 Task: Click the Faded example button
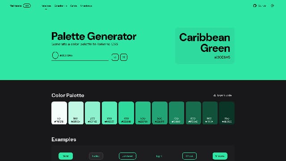[x=96, y=156]
